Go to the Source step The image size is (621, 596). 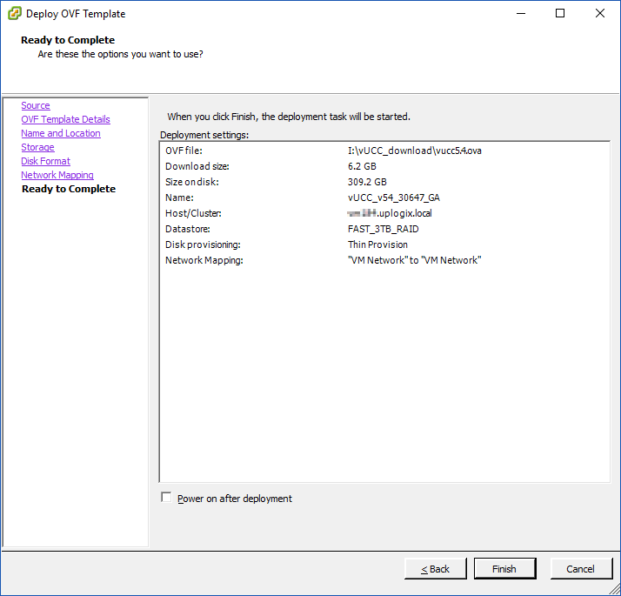36,105
